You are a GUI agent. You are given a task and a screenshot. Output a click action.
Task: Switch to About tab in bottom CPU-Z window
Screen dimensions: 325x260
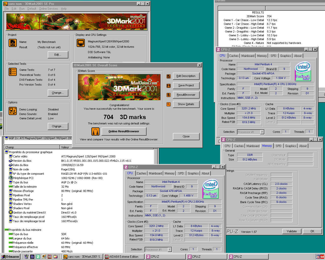tap(205, 173)
